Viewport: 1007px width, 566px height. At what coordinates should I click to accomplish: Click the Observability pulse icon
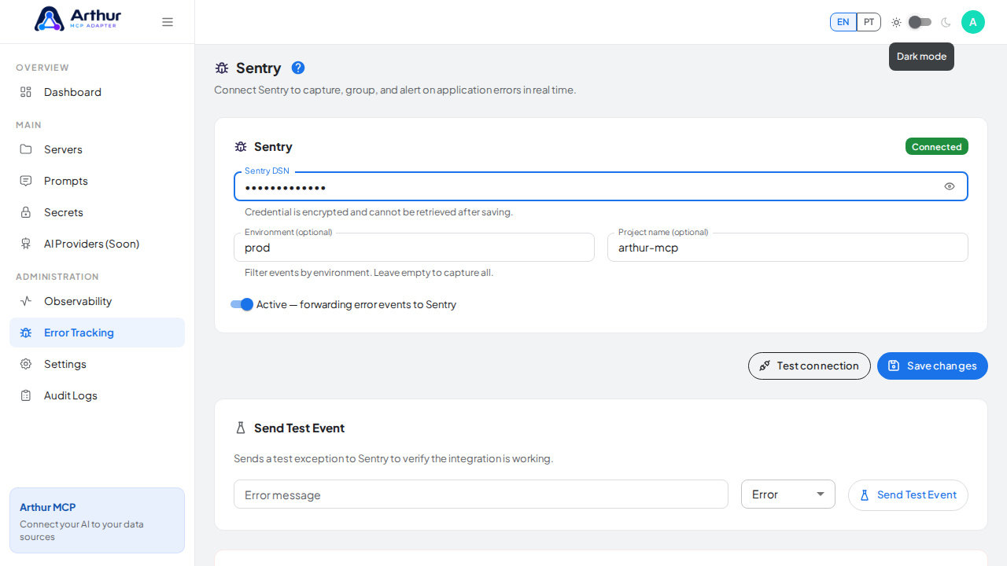[26, 301]
